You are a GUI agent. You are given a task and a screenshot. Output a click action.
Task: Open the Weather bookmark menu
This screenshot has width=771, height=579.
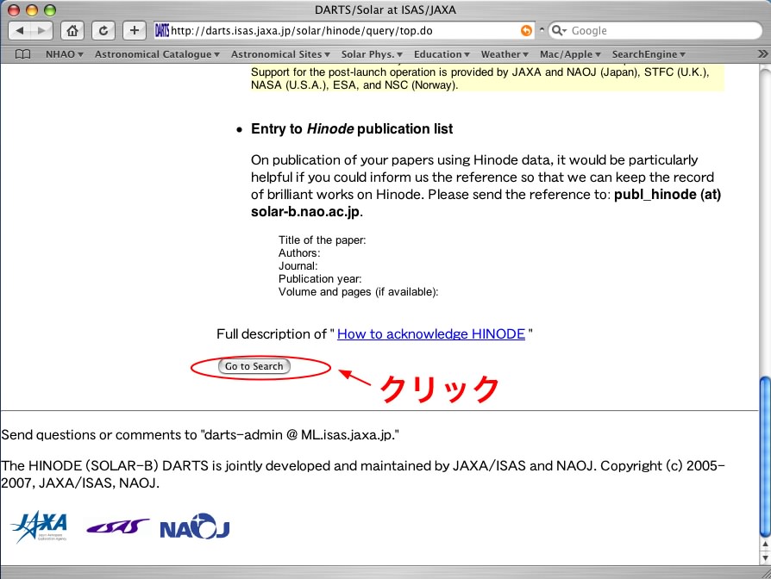tap(505, 54)
